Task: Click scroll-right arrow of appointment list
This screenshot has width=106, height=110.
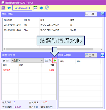Action: (101, 49)
